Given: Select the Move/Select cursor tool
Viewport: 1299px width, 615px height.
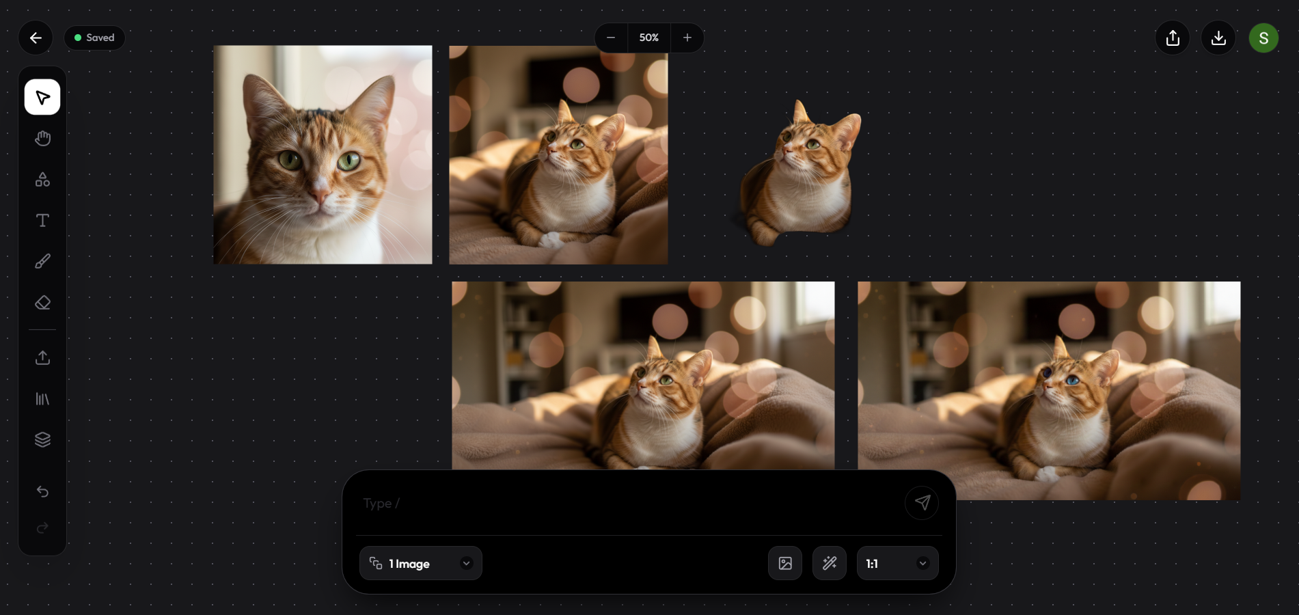Looking at the screenshot, I should point(42,96).
